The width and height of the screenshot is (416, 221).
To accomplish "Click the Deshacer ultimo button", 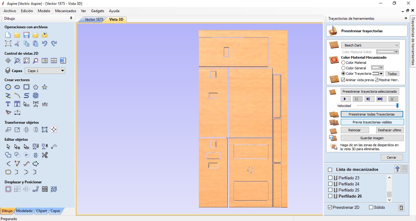I will pos(390,130).
